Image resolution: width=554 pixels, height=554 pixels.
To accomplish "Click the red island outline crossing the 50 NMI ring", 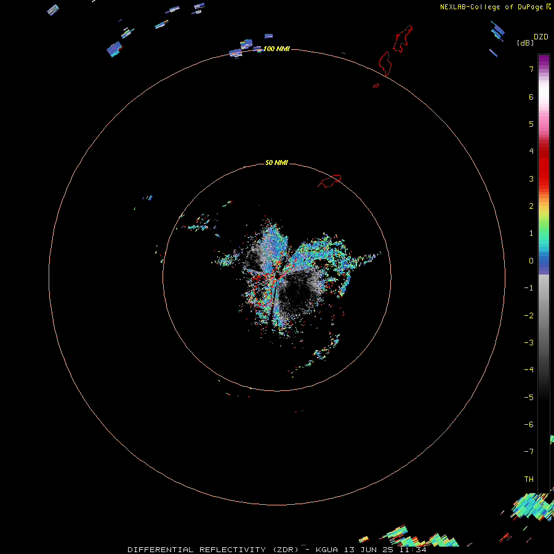I will click(329, 181).
